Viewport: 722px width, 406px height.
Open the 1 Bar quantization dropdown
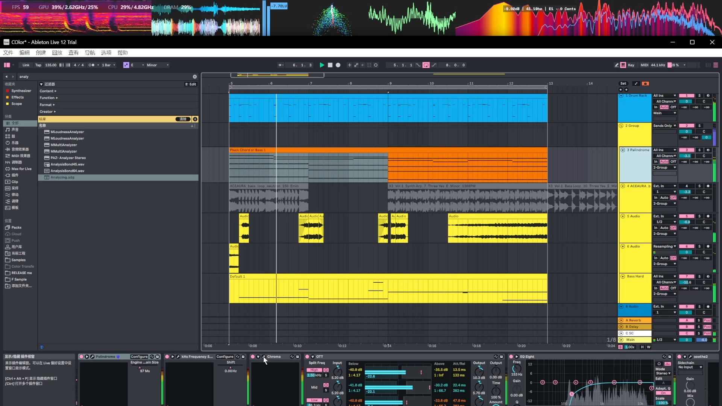click(x=109, y=65)
